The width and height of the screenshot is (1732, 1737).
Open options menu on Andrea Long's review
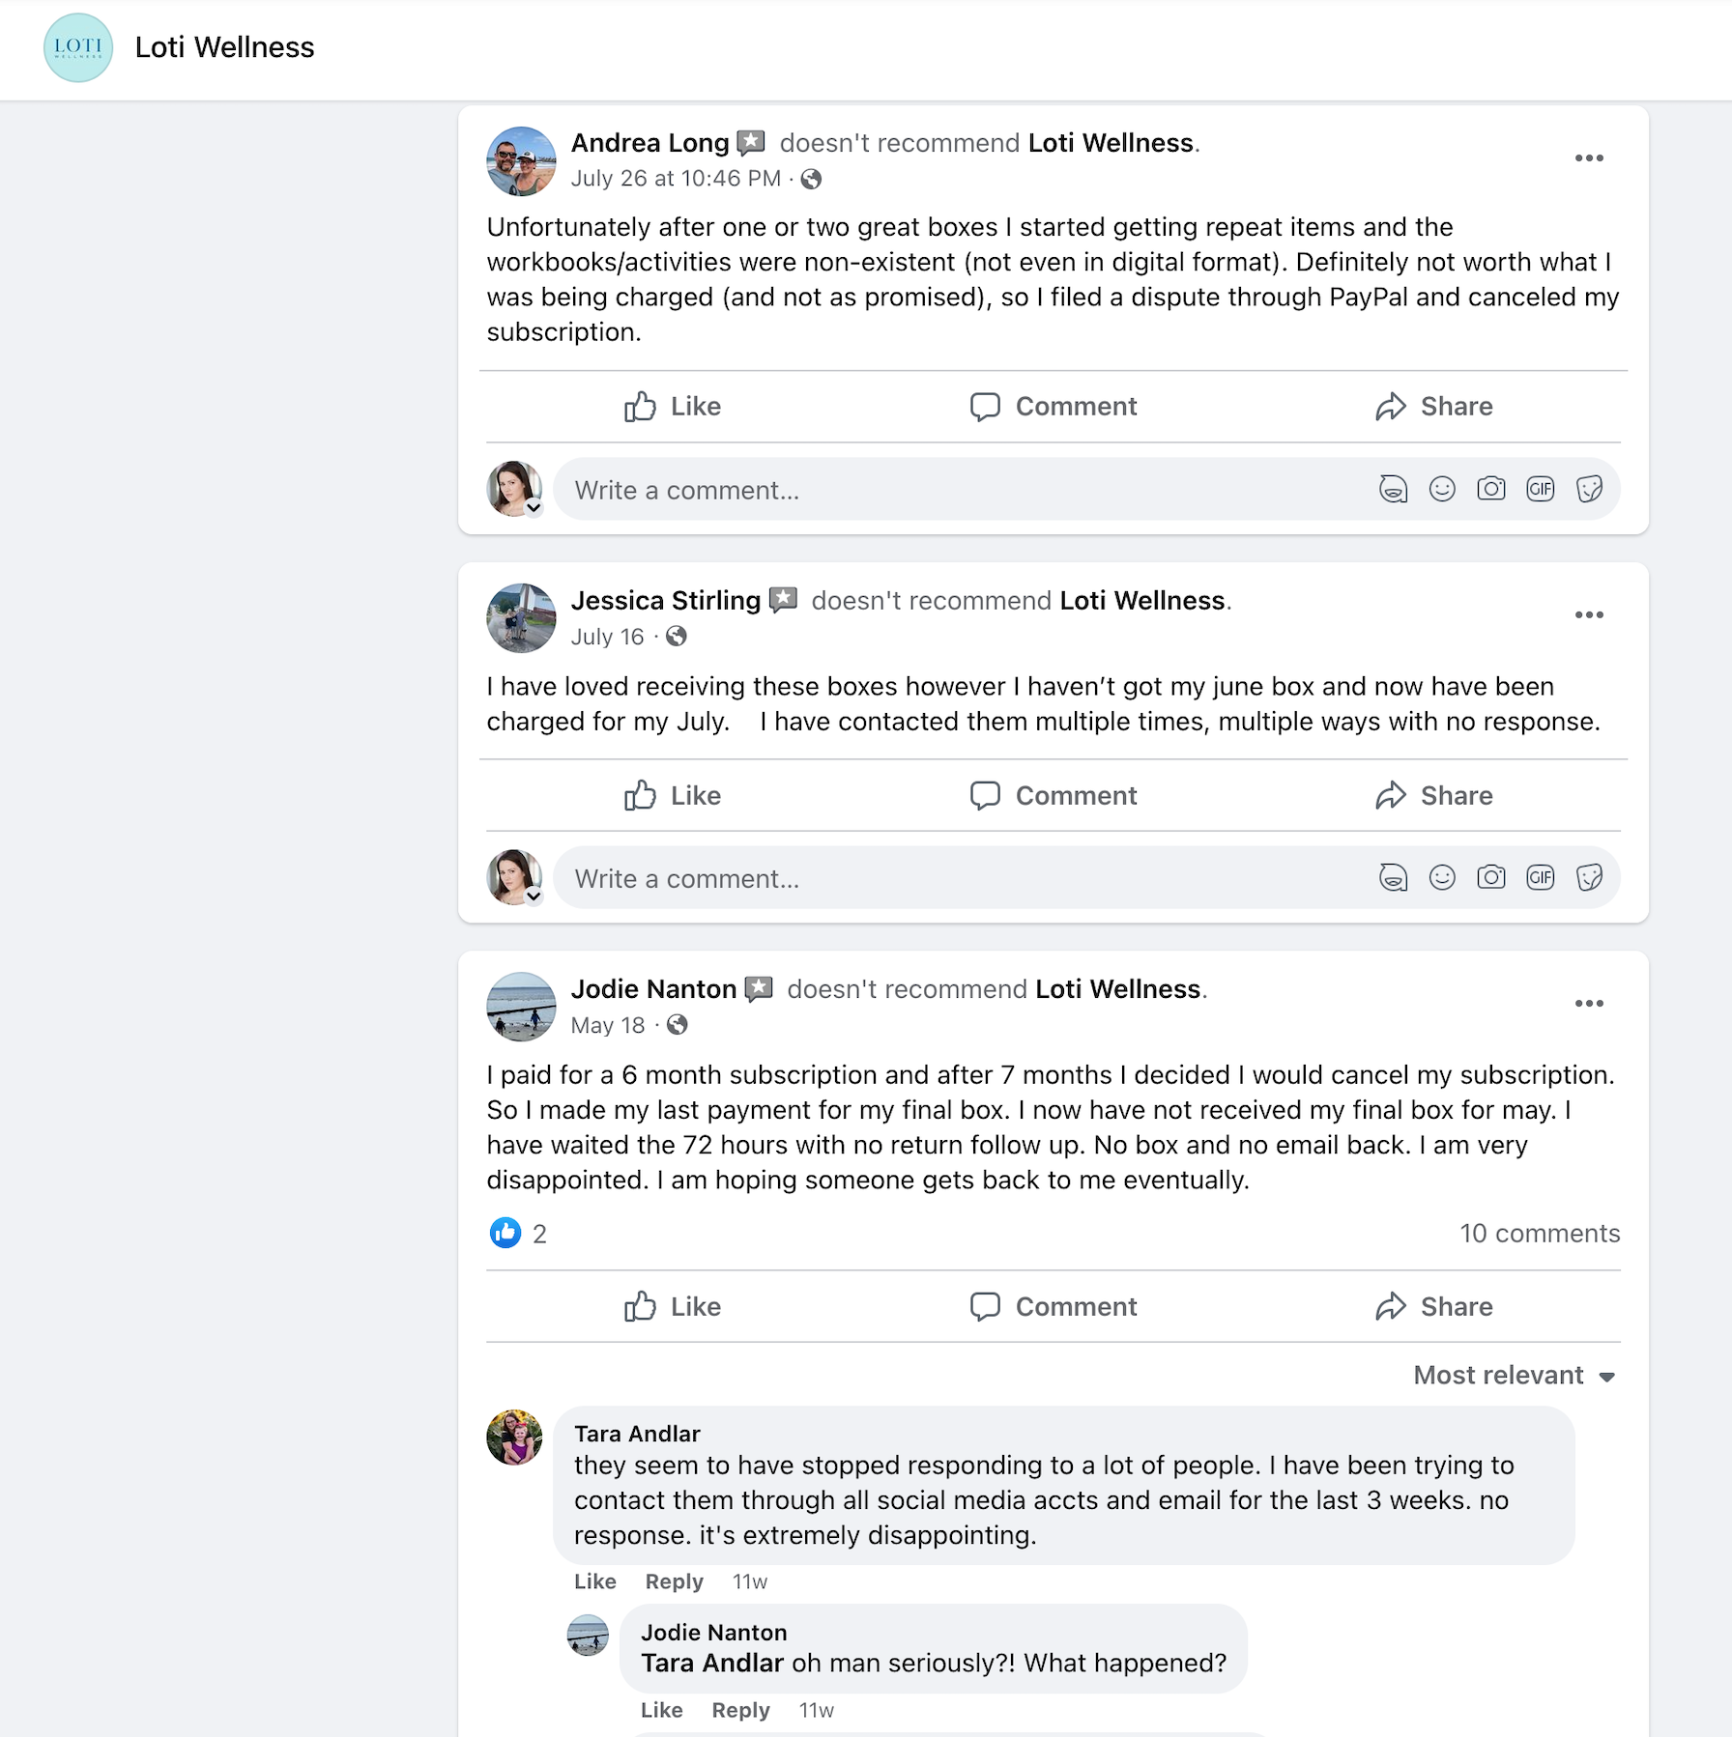(x=1589, y=158)
